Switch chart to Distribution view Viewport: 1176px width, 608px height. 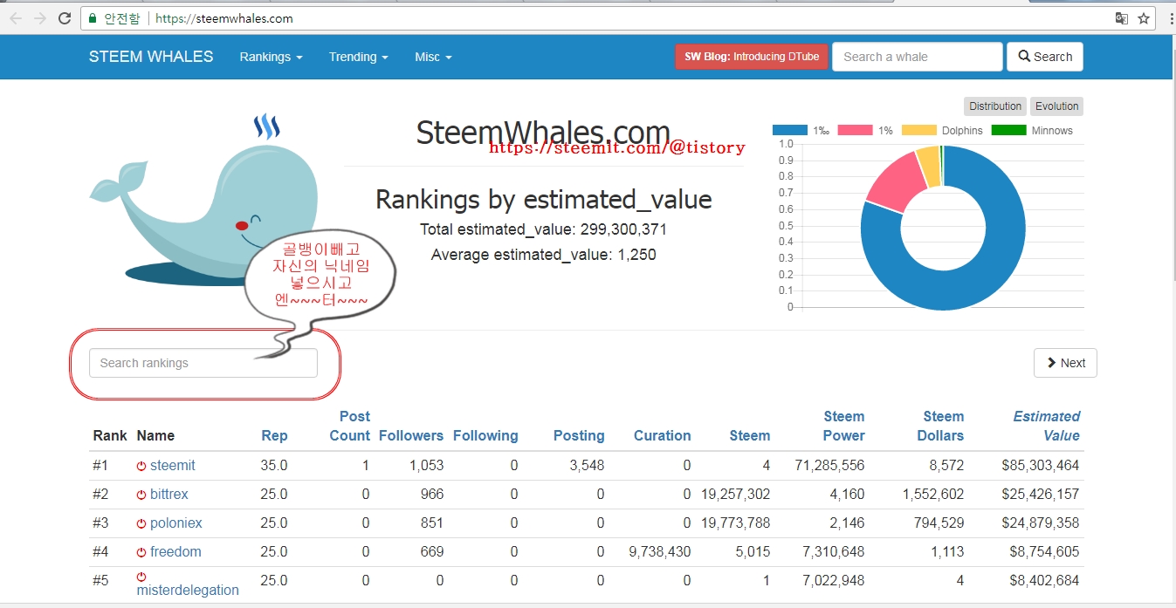(995, 106)
